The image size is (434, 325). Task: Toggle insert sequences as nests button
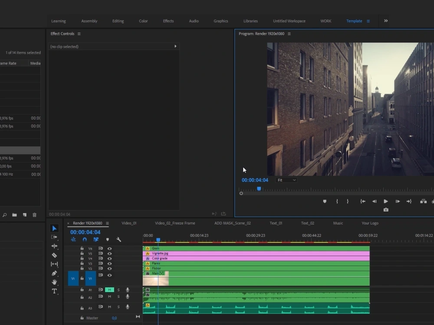[73, 240]
